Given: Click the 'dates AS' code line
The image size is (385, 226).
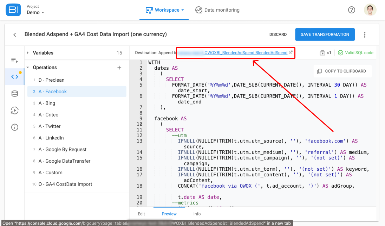Looking at the screenshot, I should (x=166, y=68).
